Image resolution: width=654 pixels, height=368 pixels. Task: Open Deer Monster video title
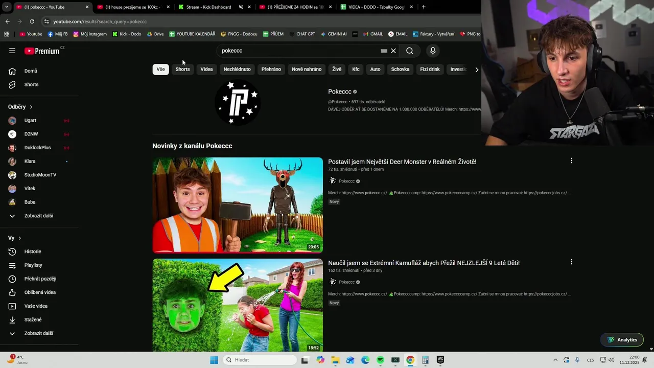point(402,162)
